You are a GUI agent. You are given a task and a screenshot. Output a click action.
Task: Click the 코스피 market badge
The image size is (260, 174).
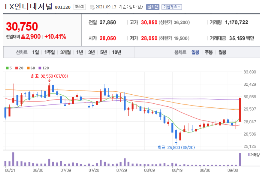click(80, 7)
